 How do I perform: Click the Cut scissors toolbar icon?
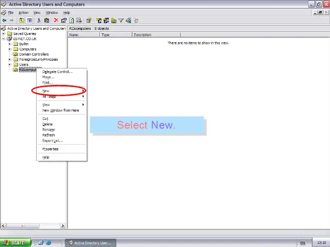[39, 21]
